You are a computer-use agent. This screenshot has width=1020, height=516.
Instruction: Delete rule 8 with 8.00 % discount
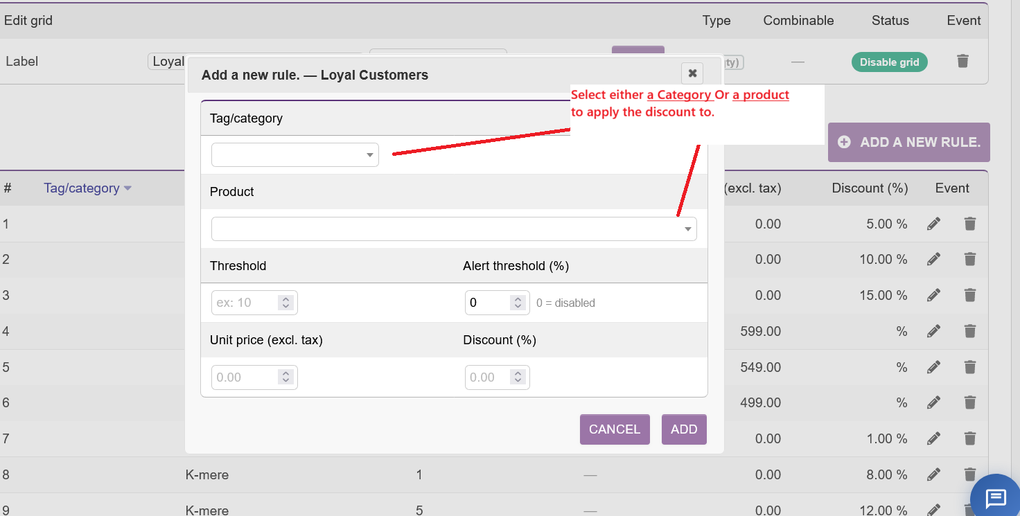point(970,474)
